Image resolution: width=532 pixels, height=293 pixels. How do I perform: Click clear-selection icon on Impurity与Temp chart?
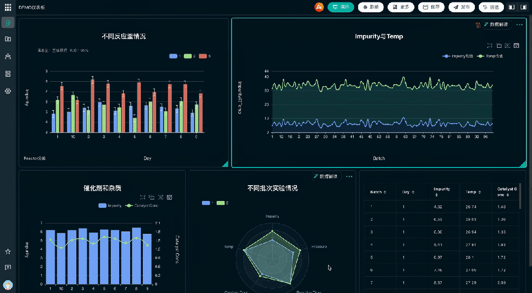pyautogui.click(x=507, y=45)
